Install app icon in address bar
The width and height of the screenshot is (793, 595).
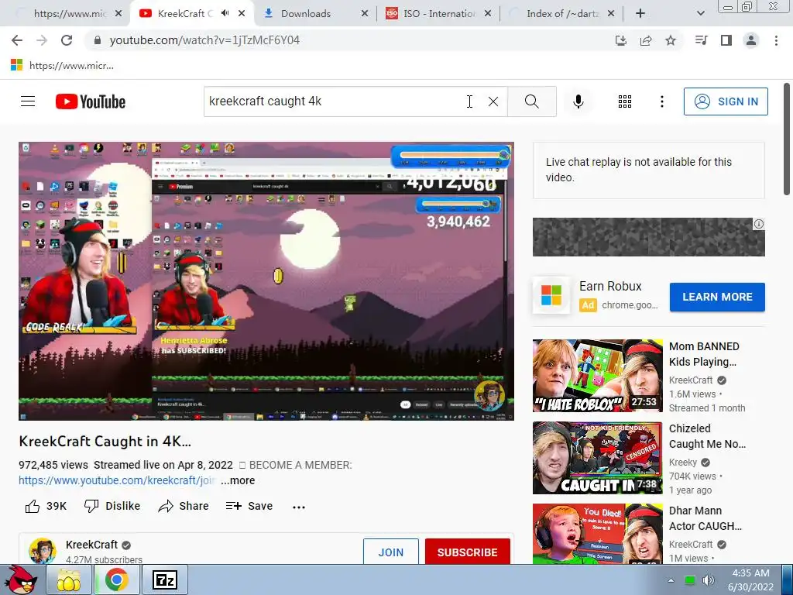[x=621, y=40]
